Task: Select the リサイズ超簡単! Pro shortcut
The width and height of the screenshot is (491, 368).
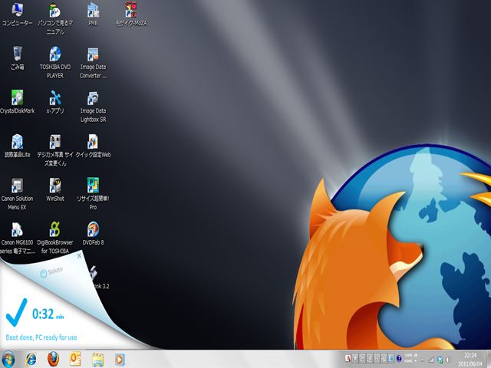Action: tap(93, 194)
